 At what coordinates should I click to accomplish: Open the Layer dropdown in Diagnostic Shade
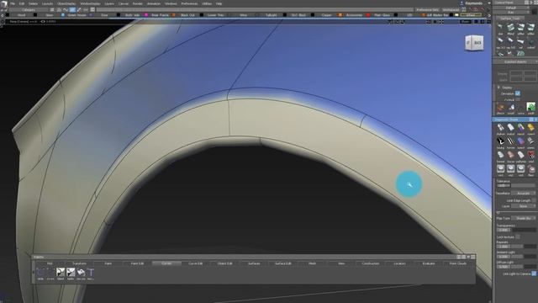tap(523, 206)
